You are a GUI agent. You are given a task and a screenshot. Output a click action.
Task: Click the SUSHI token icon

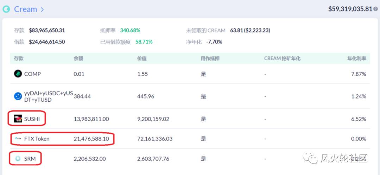[18, 119]
